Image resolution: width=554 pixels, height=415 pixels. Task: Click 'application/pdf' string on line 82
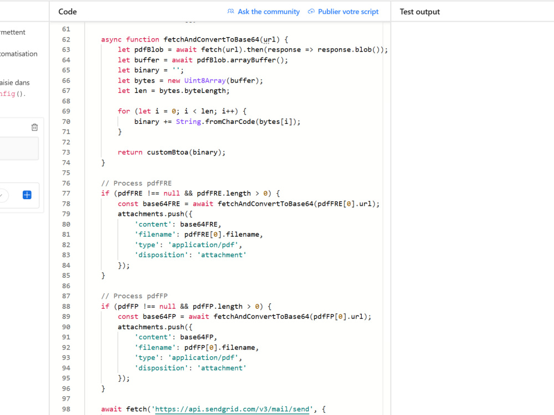coord(203,245)
